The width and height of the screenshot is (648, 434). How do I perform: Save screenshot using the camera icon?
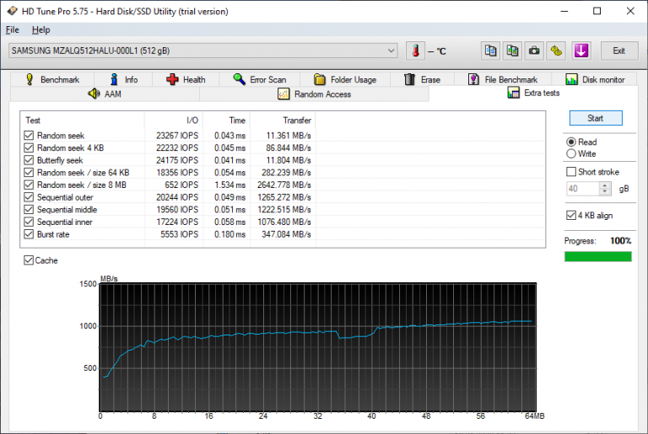pyautogui.click(x=534, y=51)
